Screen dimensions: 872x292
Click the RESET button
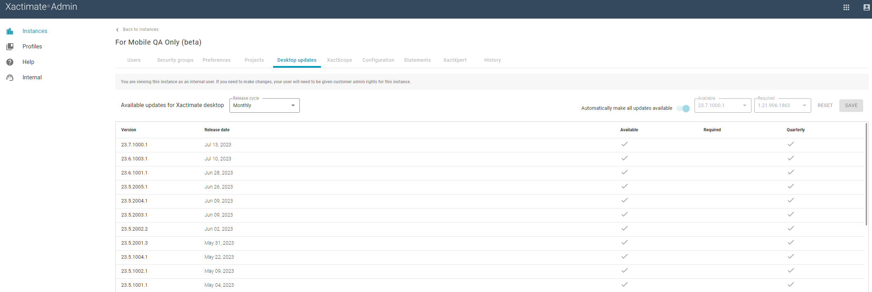pos(825,105)
